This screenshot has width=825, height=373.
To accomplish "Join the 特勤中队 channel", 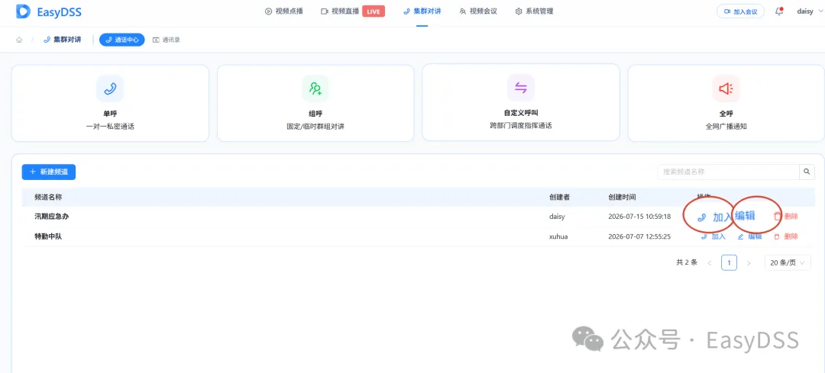I will 713,237.
